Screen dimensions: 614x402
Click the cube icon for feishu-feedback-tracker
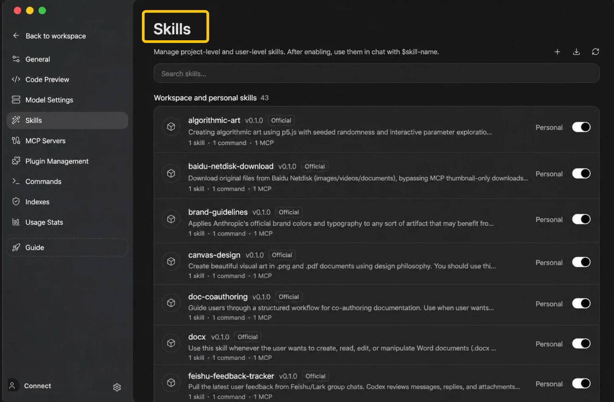coord(171,383)
